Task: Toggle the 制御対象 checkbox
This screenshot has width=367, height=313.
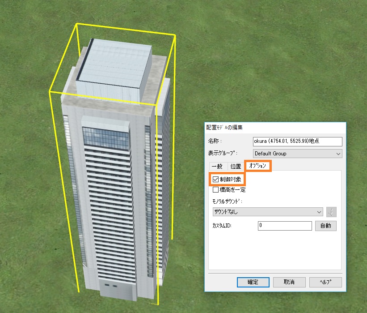Action: [215, 180]
